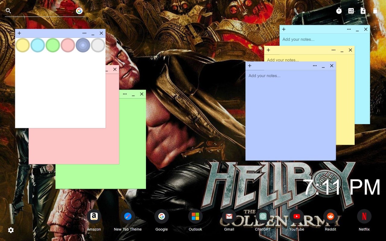Add a note from white note's plus
This screenshot has width=386, height=241.
(19, 33)
